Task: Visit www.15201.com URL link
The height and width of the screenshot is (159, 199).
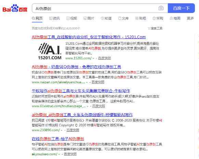Action: (x=78, y=58)
